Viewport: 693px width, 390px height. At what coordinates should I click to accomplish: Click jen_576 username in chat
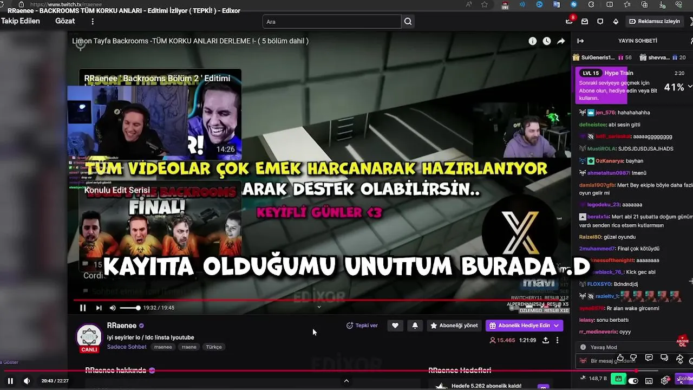pyautogui.click(x=605, y=113)
